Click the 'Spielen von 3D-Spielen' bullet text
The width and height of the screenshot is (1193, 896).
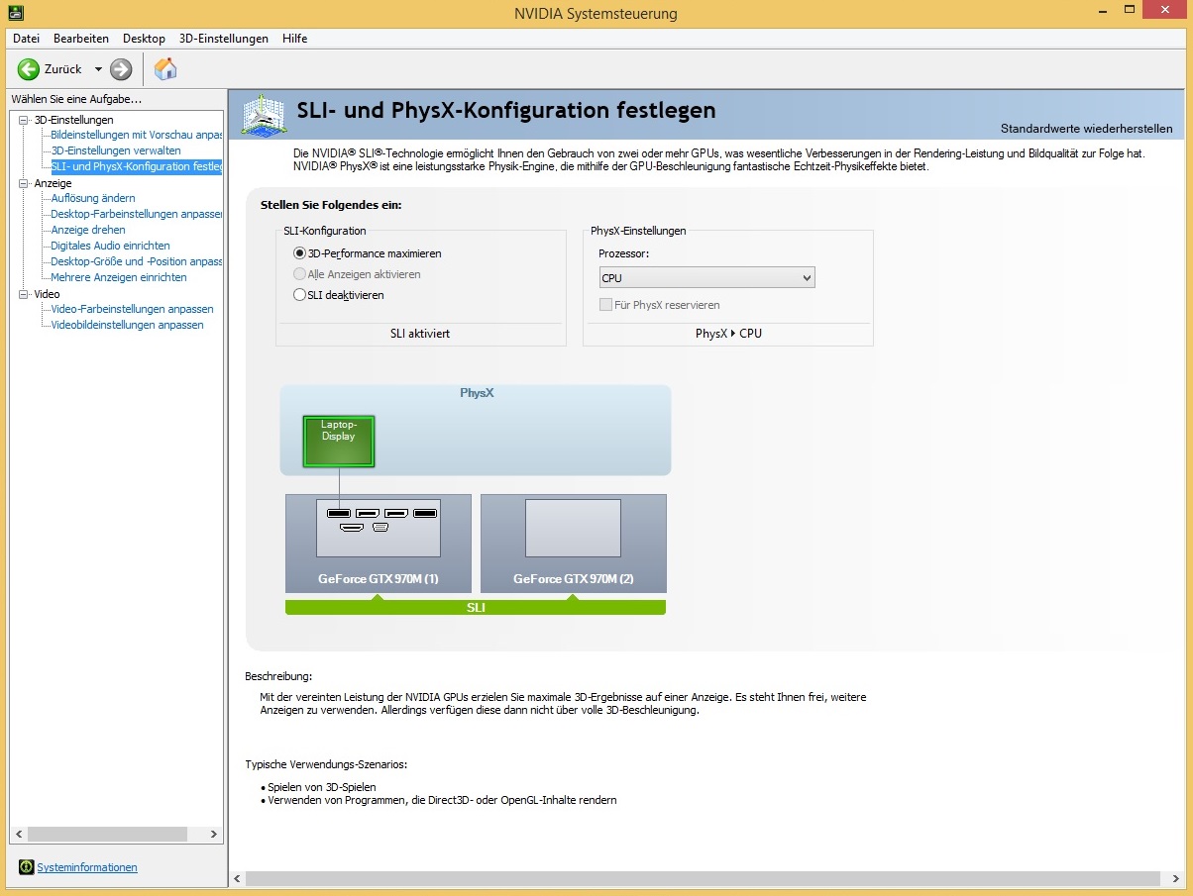322,787
